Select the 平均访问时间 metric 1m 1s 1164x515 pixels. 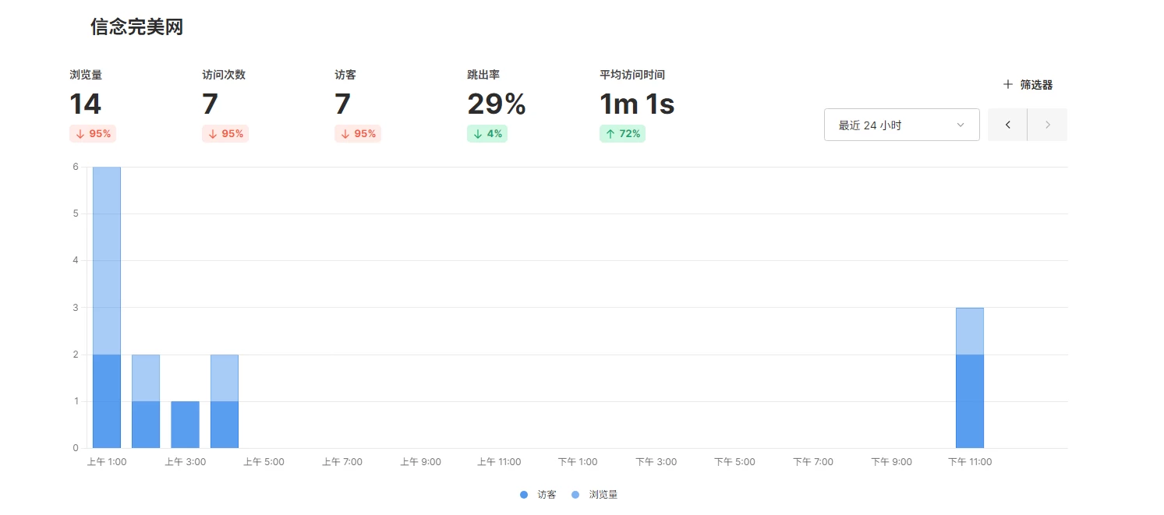point(636,104)
